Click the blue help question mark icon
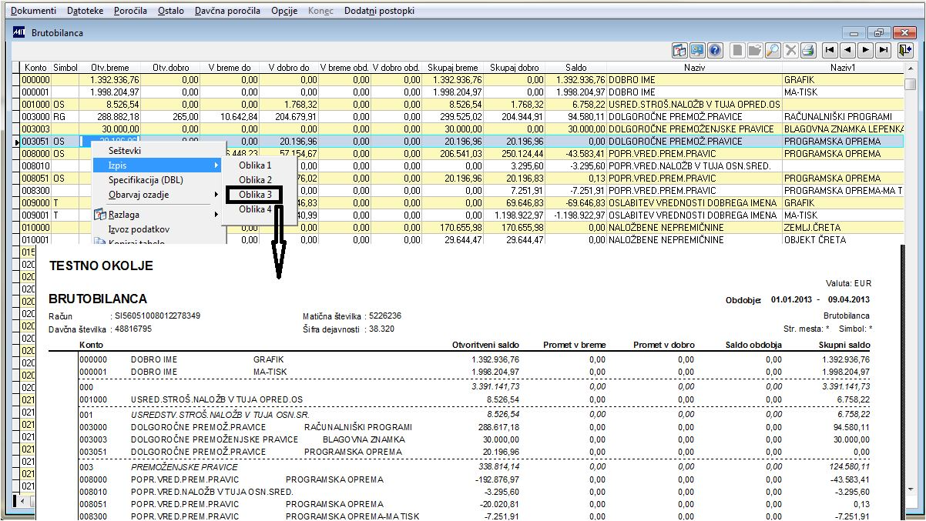This screenshot has width=926, height=521. pyautogui.click(x=714, y=50)
